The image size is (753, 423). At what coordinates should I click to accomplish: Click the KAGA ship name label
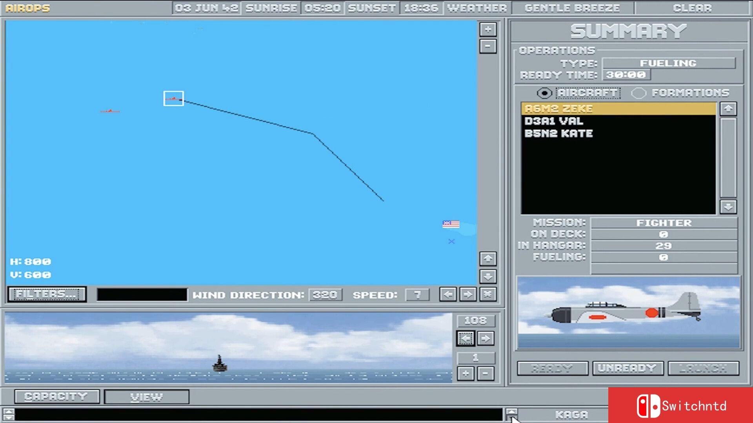pos(572,415)
